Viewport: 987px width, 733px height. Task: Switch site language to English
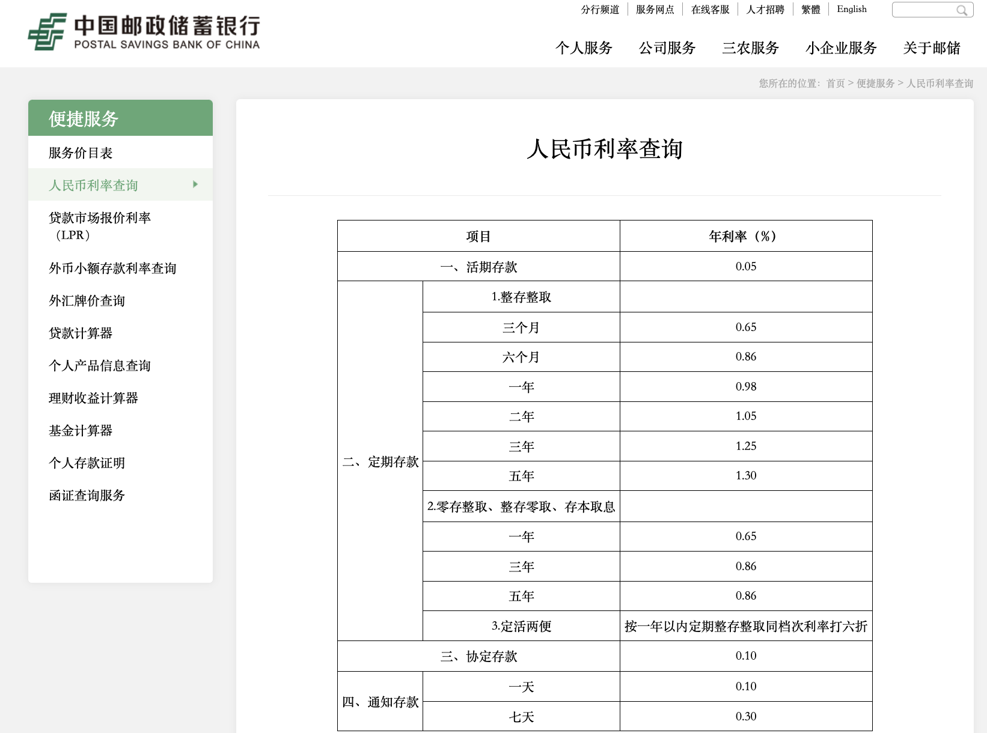coord(852,9)
